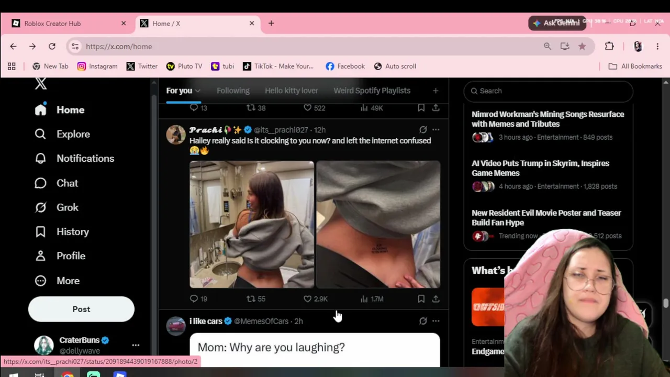Open a new browser tab
Screen dimensions: 670x377
click(x=271, y=24)
